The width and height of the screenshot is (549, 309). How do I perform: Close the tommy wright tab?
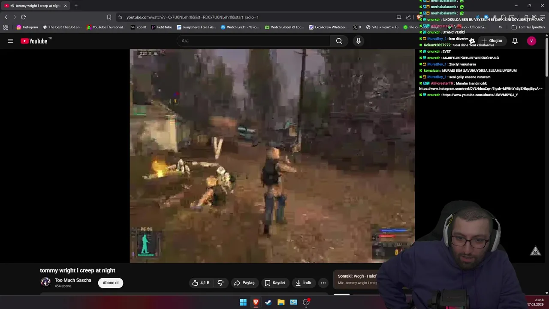click(65, 6)
